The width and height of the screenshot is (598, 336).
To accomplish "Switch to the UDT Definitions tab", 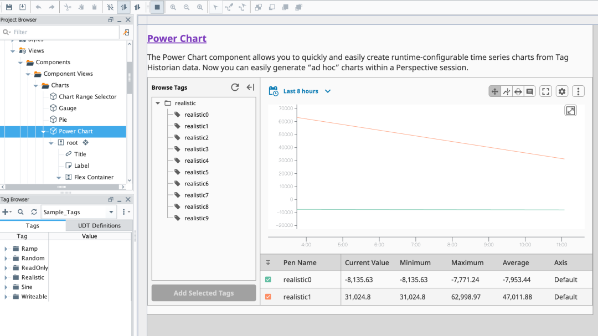I will click(99, 225).
